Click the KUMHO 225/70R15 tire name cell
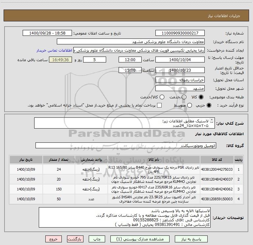The image size is (253, 245). coord(154,179)
